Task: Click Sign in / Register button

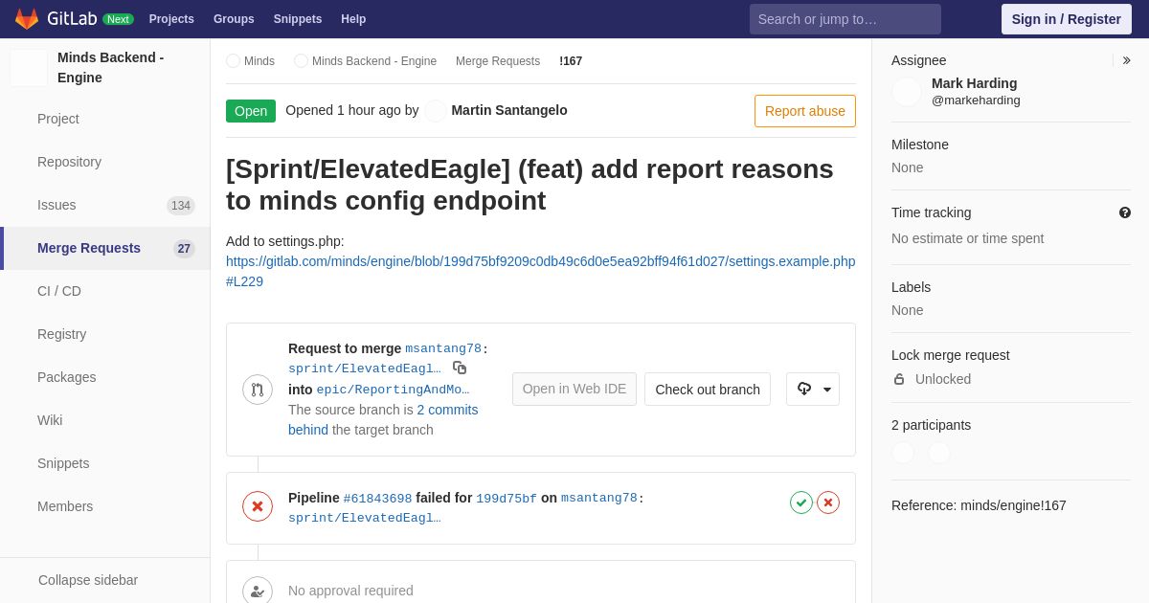Action: pos(1067,19)
